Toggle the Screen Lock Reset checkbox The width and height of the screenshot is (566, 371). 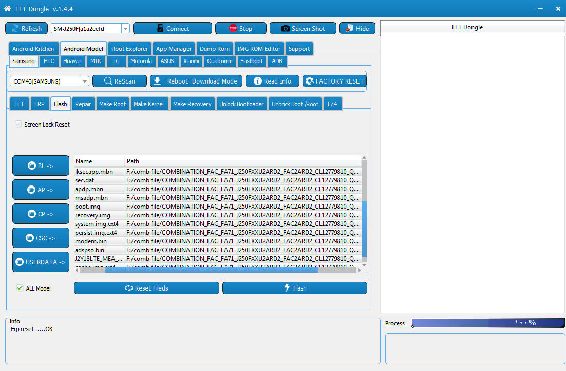click(18, 125)
